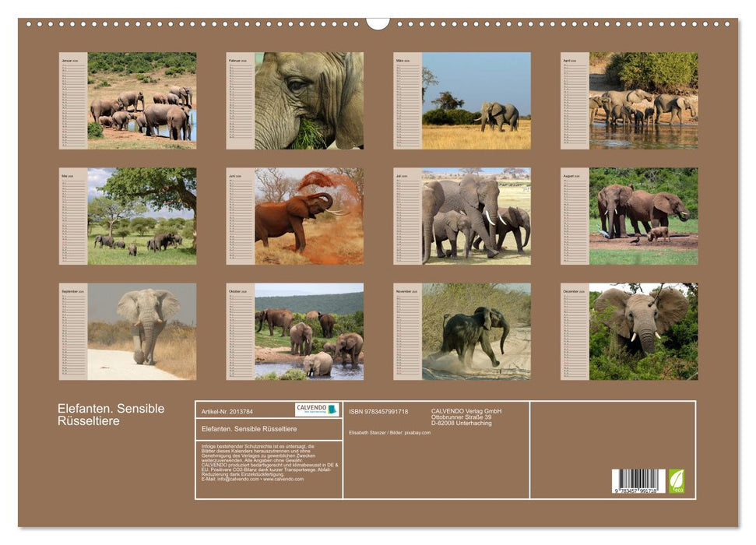Image resolution: width=756 pixels, height=545 pixels.
Task: Open the März lone elephant savanna photo
Action: [476, 100]
